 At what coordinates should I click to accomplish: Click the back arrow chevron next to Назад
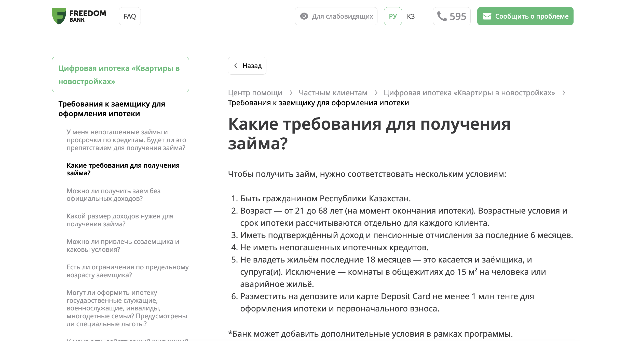[x=236, y=66]
